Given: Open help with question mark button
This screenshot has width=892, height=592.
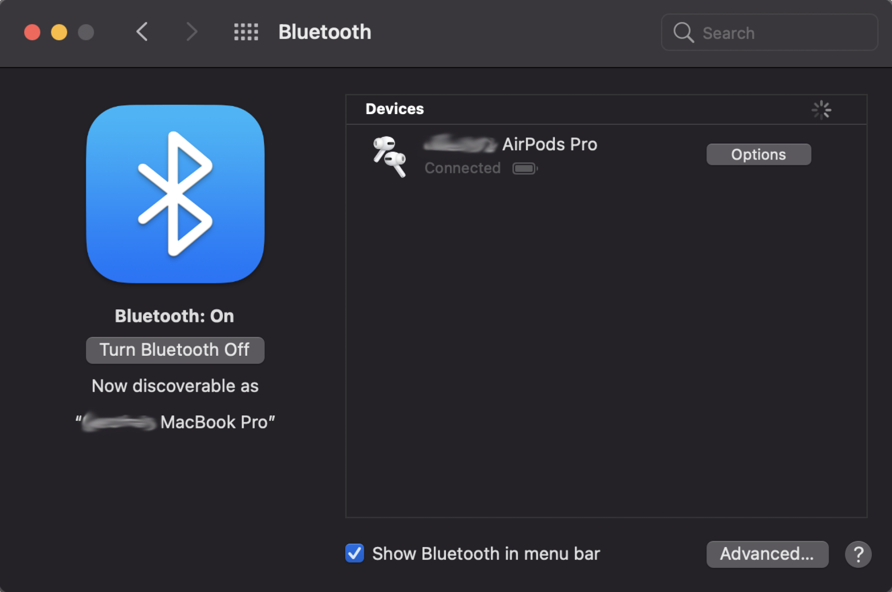Looking at the screenshot, I should click(858, 554).
